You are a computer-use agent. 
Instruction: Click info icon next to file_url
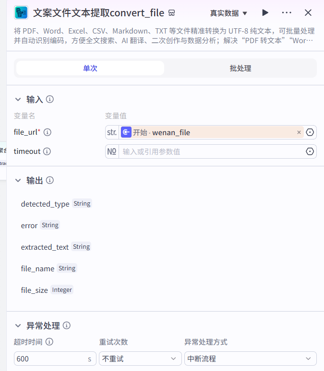coord(48,132)
